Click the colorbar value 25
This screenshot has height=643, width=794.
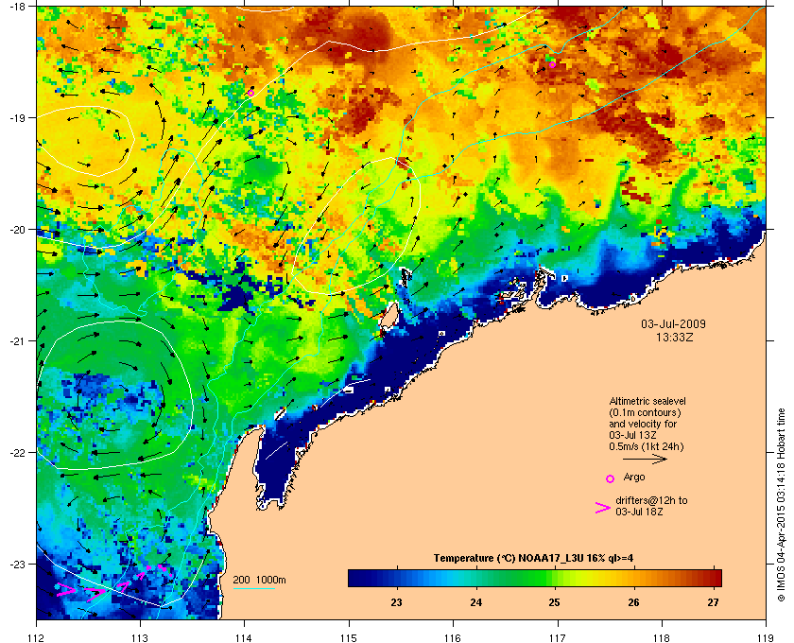(x=555, y=602)
